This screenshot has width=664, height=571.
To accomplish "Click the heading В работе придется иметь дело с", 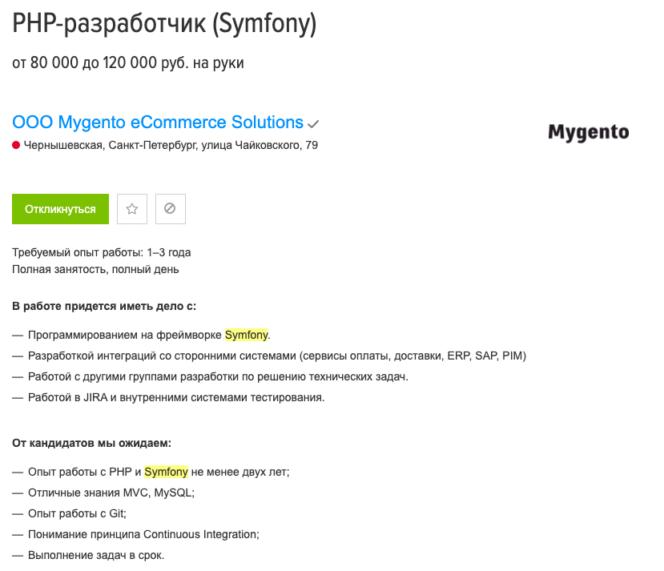I will 104,306.
